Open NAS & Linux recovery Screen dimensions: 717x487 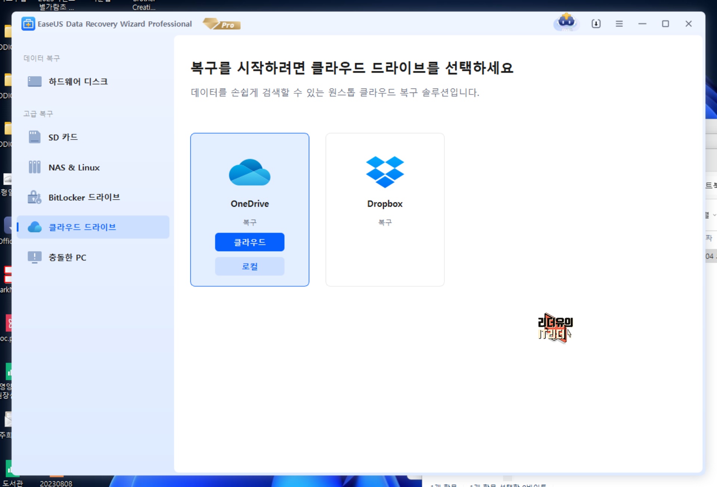(x=74, y=168)
